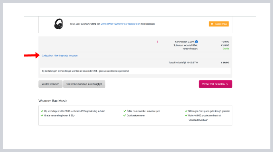
Task: Click the checkmark beside Échte muziekwinkel in Antwerpen
Action: click(124, 111)
